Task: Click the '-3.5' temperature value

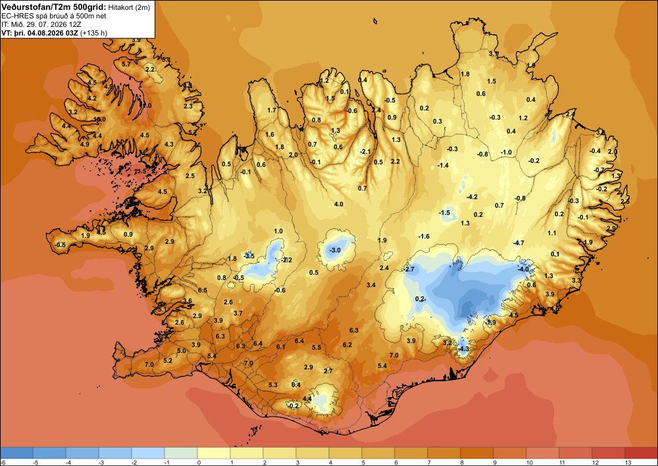Action: 249,256
